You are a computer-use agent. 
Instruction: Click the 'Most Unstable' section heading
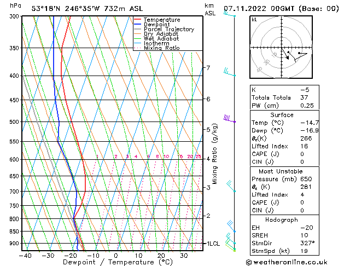pos(282,171)
